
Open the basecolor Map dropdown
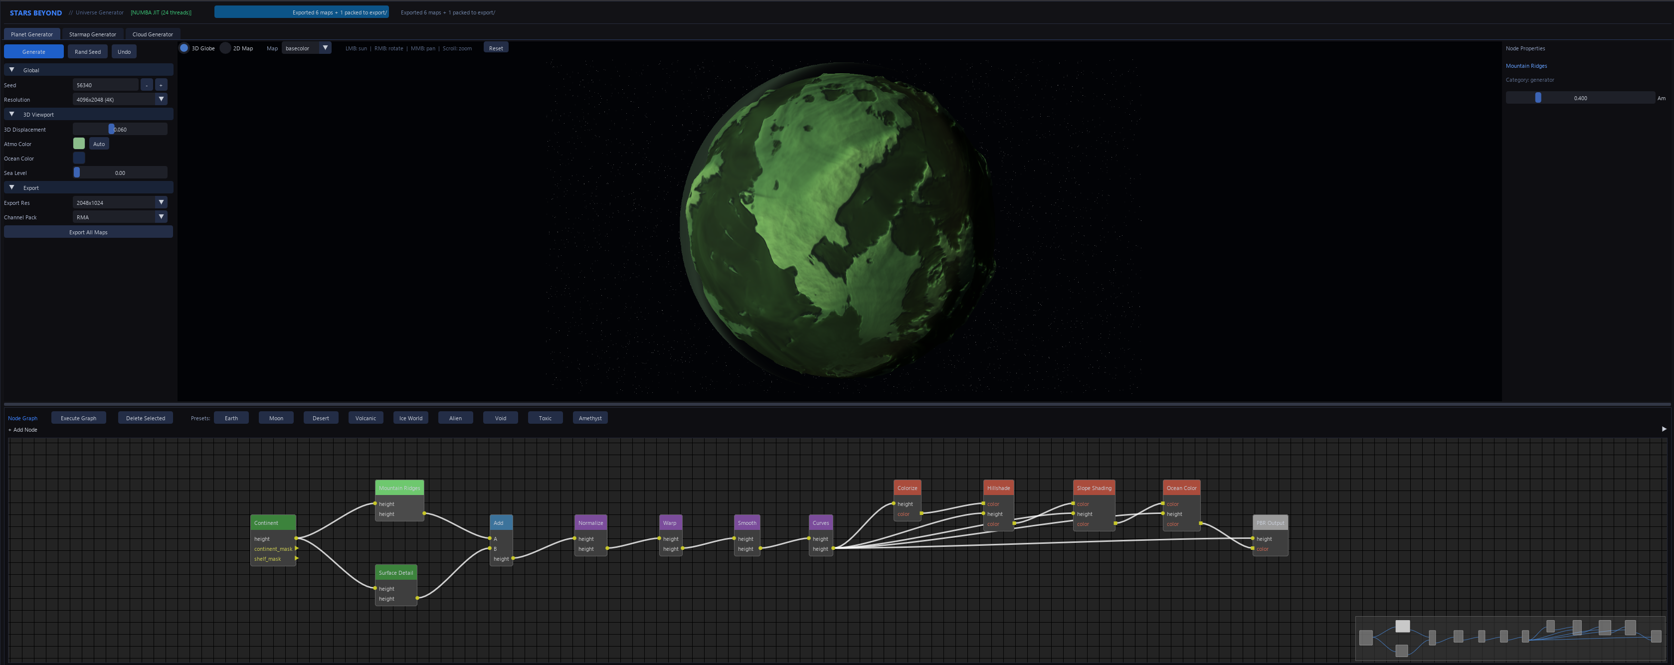coord(305,47)
